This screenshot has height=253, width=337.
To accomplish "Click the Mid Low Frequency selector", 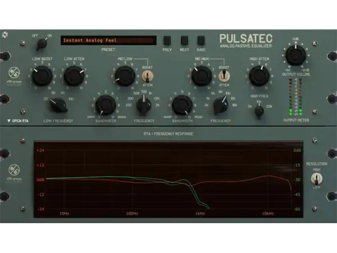I will click(x=144, y=106).
